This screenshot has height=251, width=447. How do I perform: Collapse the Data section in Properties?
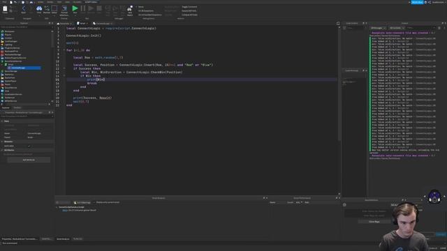pos(2,121)
